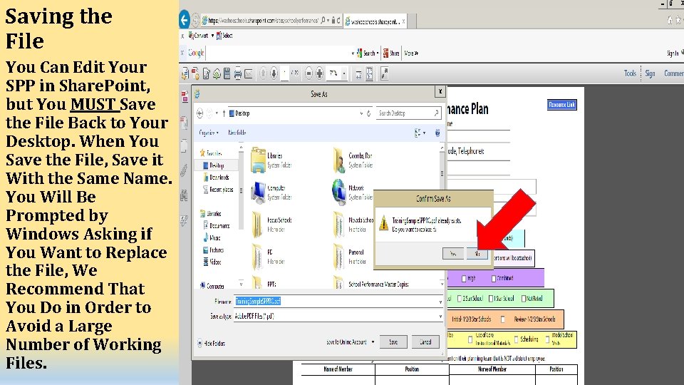Go to previous page with up arrow
This screenshot has width=684, height=385.
click(263, 73)
